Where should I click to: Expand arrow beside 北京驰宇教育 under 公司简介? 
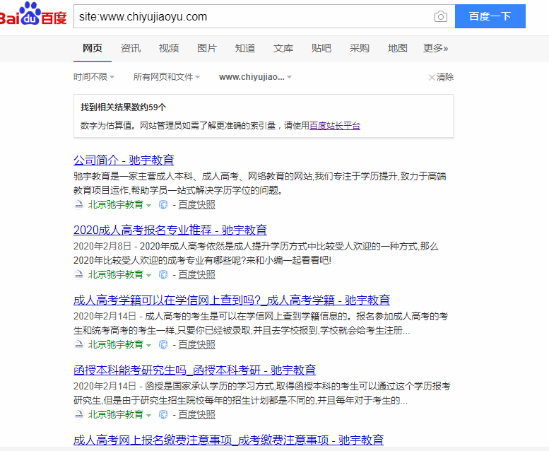pyautogui.click(x=149, y=206)
